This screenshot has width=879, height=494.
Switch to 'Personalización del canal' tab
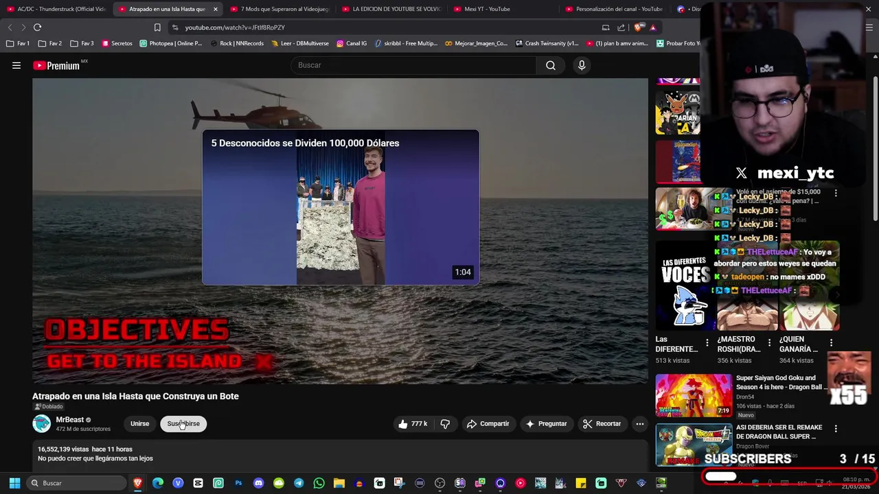pyautogui.click(x=614, y=9)
